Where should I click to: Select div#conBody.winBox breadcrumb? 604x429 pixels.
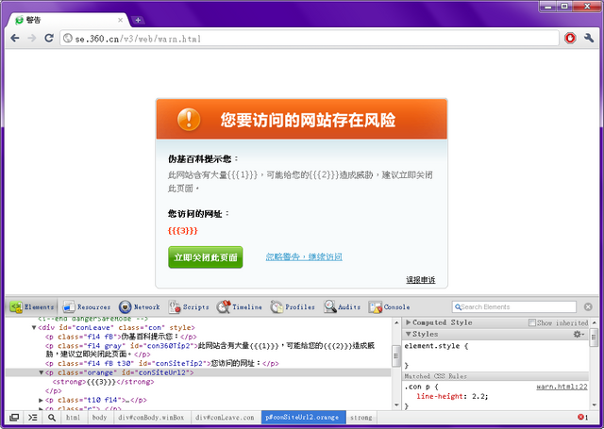pos(151,417)
